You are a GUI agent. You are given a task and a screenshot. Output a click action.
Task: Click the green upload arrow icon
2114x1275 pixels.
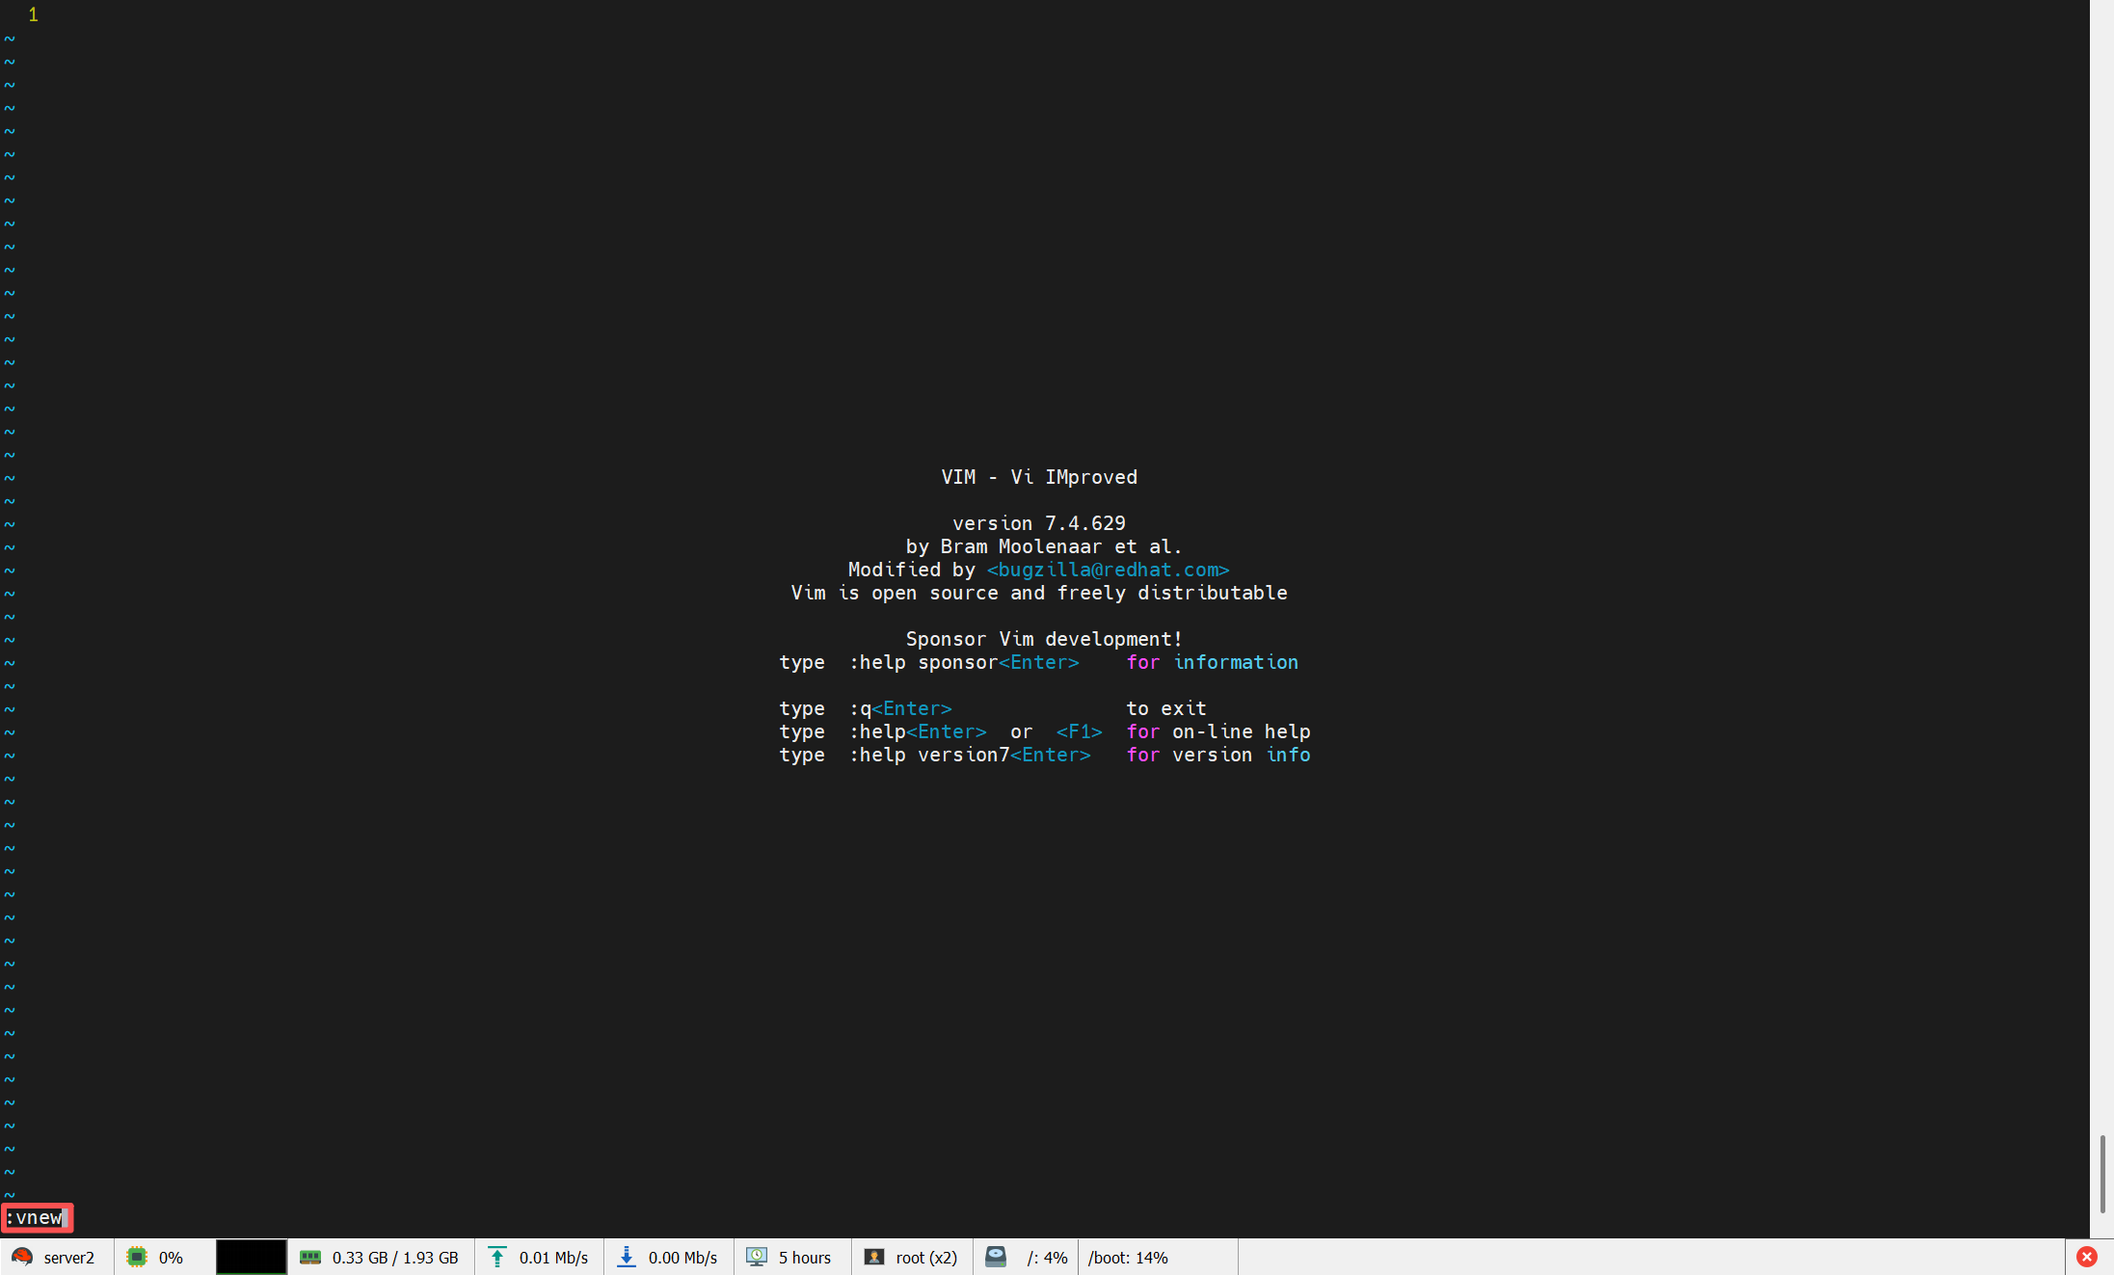497,1257
